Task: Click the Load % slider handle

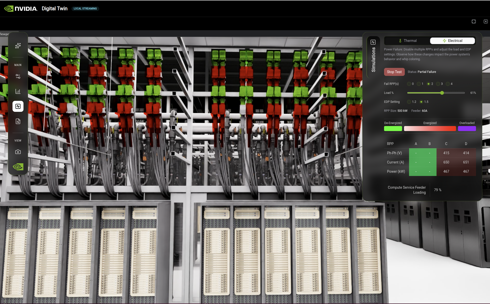Action: coord(442,93)
